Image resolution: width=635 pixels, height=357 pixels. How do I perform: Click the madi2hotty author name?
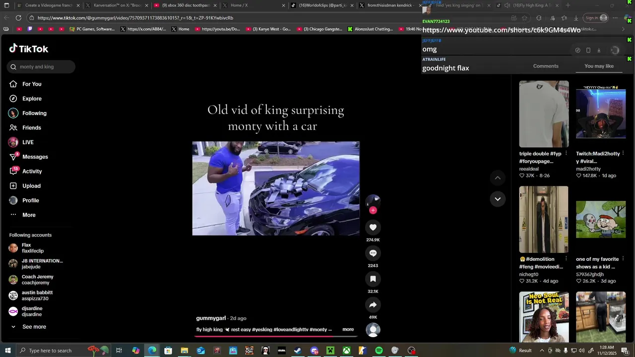click(x=588, y=169)
